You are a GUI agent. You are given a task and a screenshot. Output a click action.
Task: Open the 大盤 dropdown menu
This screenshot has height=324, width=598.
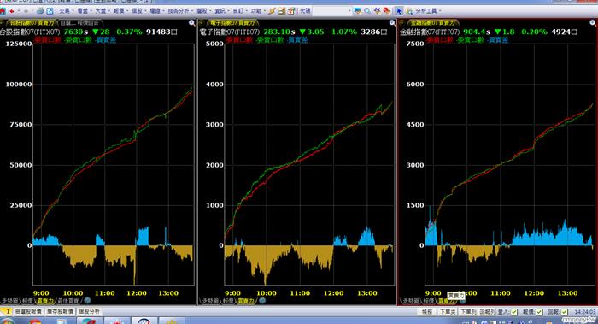103,11
